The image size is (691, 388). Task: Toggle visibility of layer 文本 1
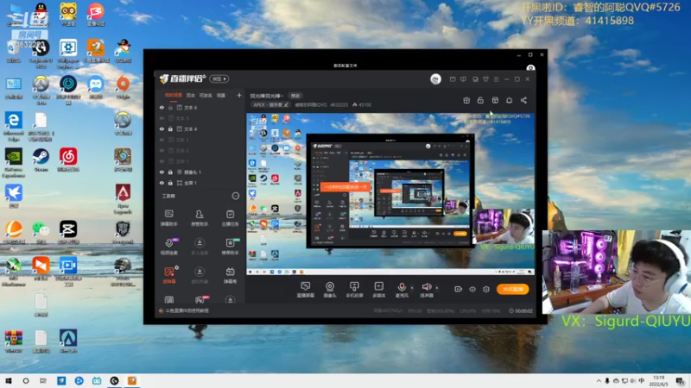click(162, 161)
